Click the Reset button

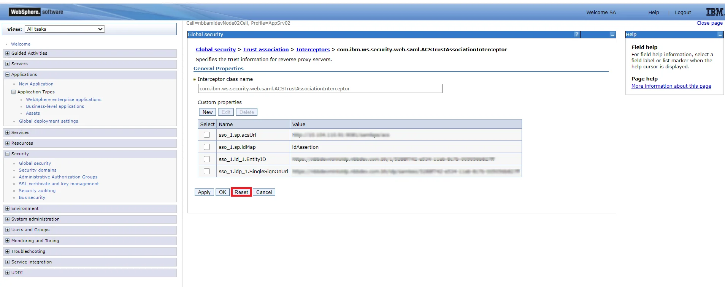(x=241, y=192)
